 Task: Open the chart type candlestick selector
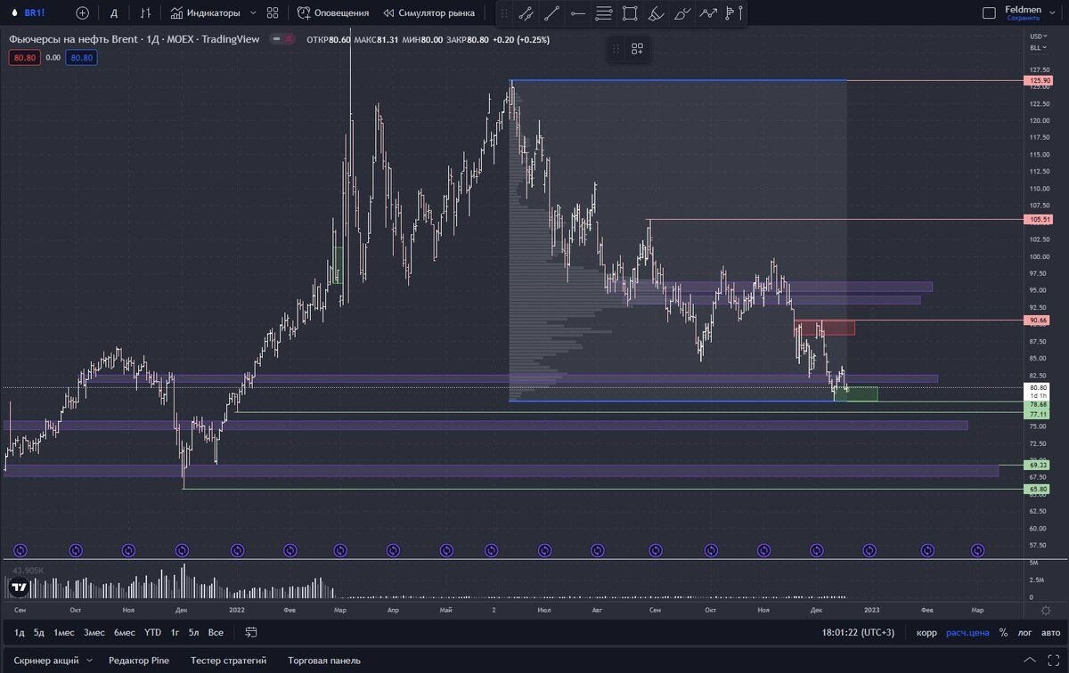coord(145,13)
